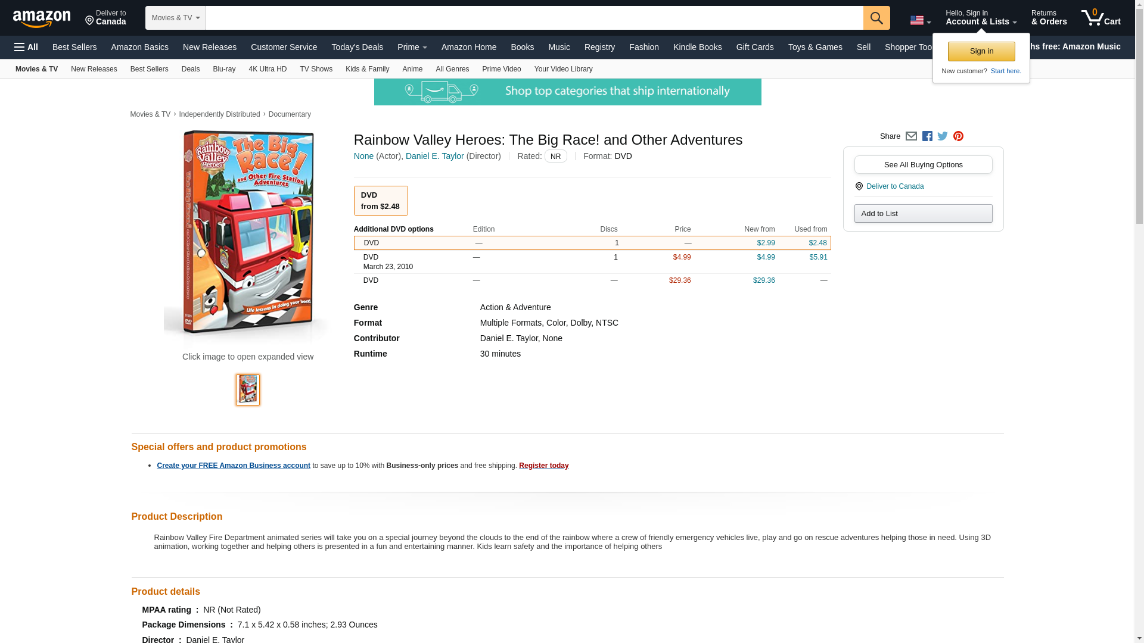The image size is (1144, 643).
Task: Expand the Prime menu dropdown
Action: (x=412, y=47)
